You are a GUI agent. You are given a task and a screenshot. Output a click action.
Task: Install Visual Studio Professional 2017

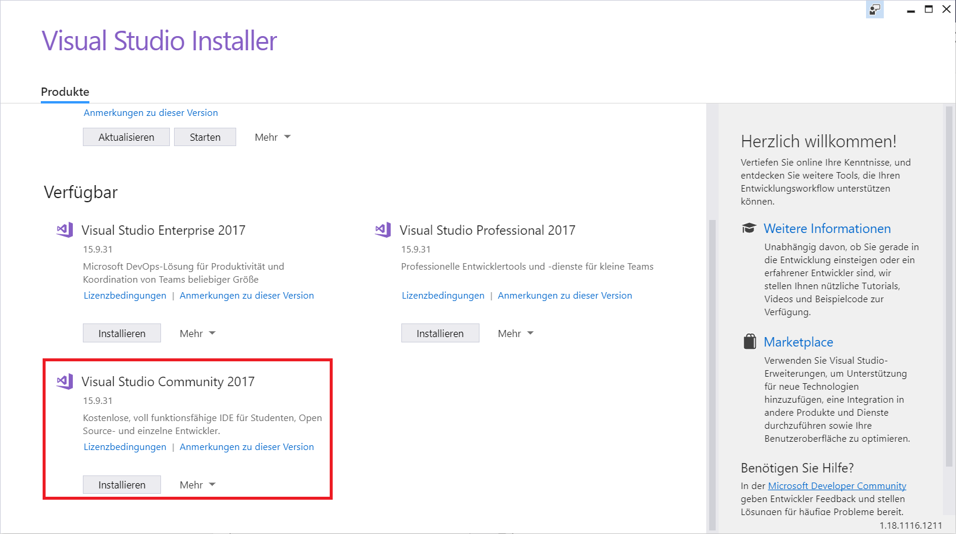(440, 334)
